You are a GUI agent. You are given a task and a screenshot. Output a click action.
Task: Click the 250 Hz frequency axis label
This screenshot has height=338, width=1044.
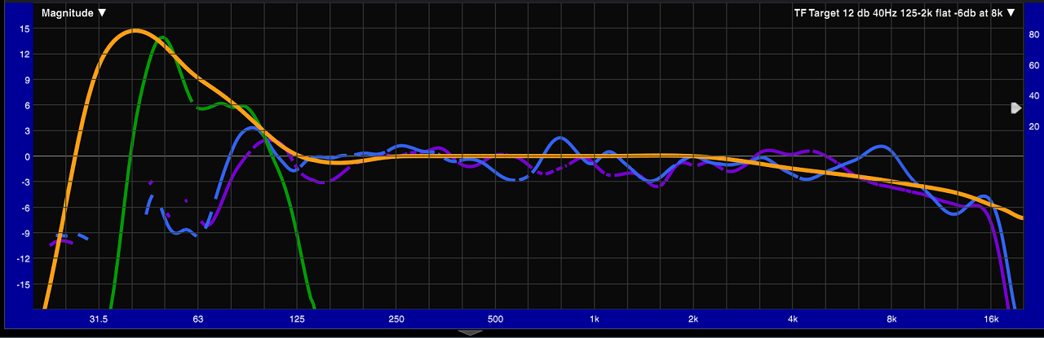point(396,318)
